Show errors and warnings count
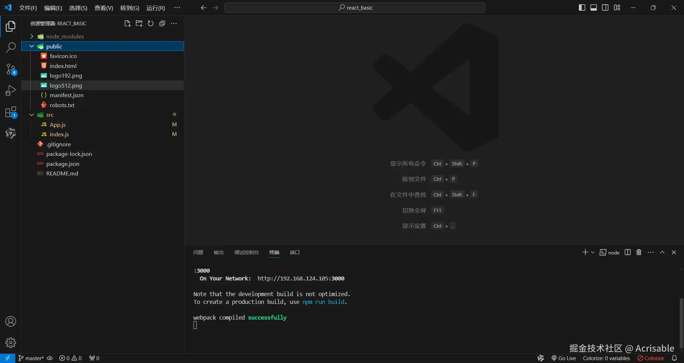 click(x=71, y=358)
